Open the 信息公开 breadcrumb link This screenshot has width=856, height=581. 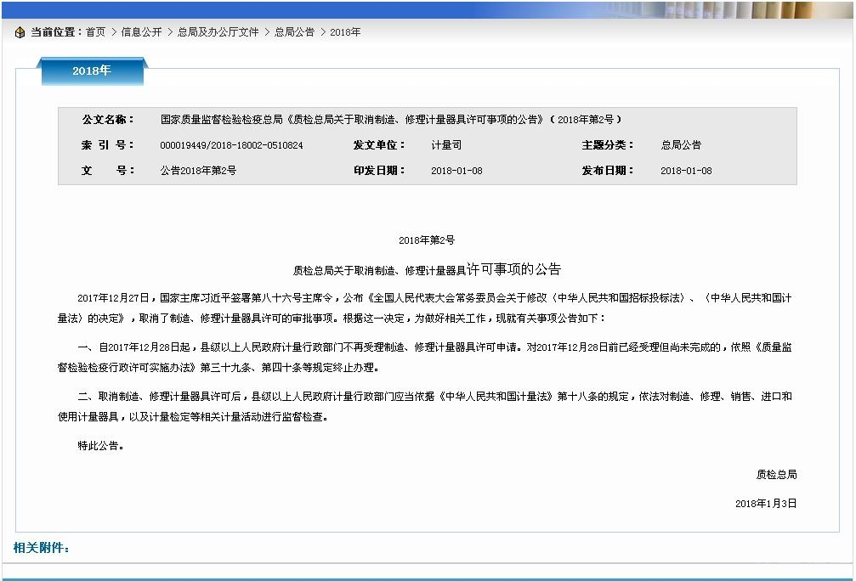(141, 32)
